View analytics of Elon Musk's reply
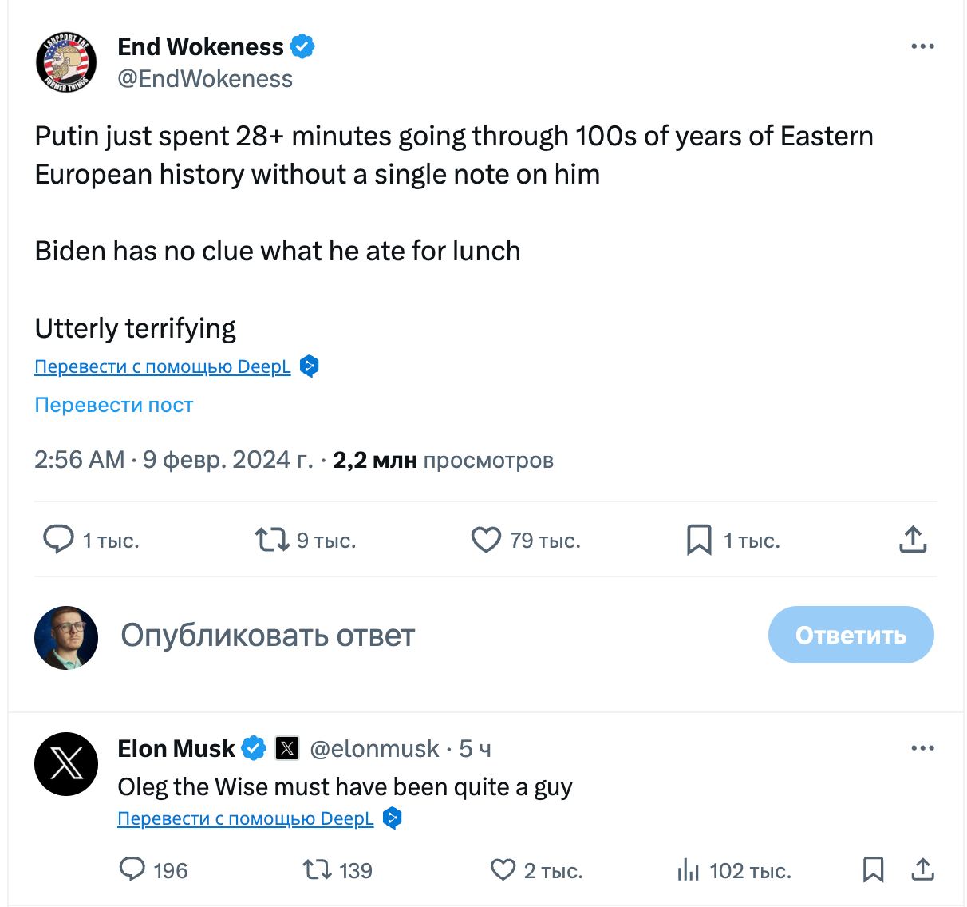Viewport: 967px width, 907px height. click(688, 869)
